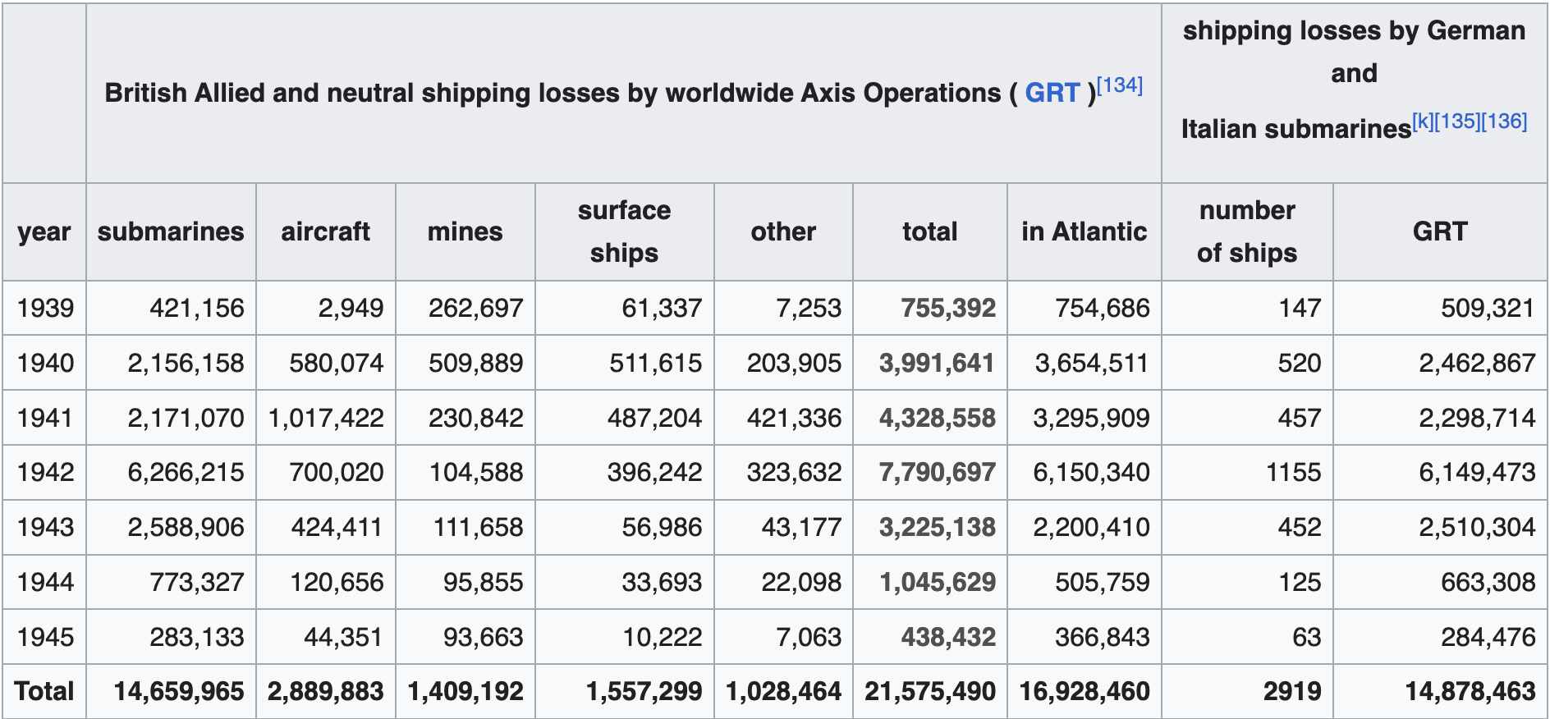Select the "aircraft" column header

(x=325, y=232)
